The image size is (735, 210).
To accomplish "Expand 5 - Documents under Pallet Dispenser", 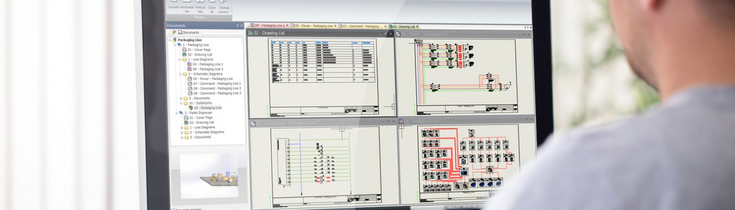I will (x=182, y=137).
